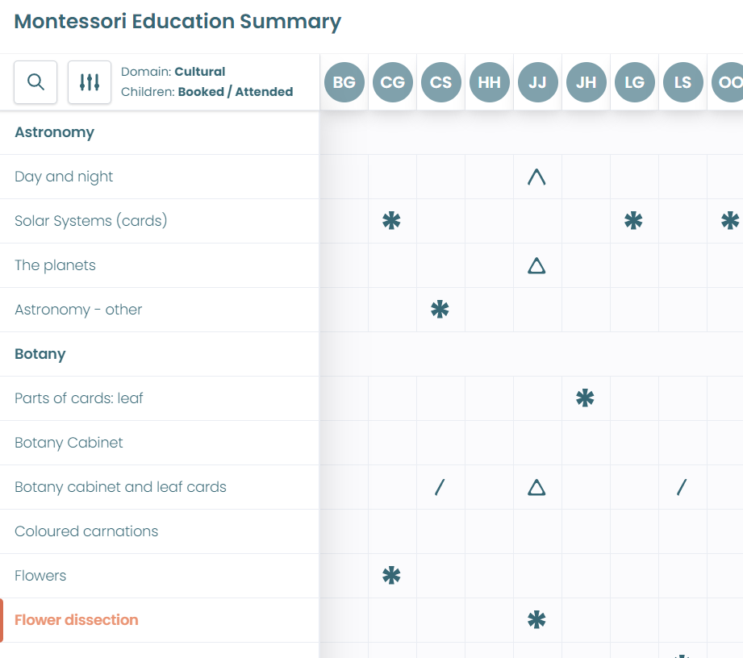Click the search magnifier icon
This screenshot has height=658, width=743.
35,82
